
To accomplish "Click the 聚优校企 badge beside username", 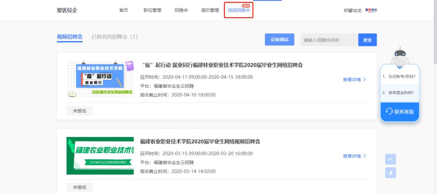I will [371, 10].
